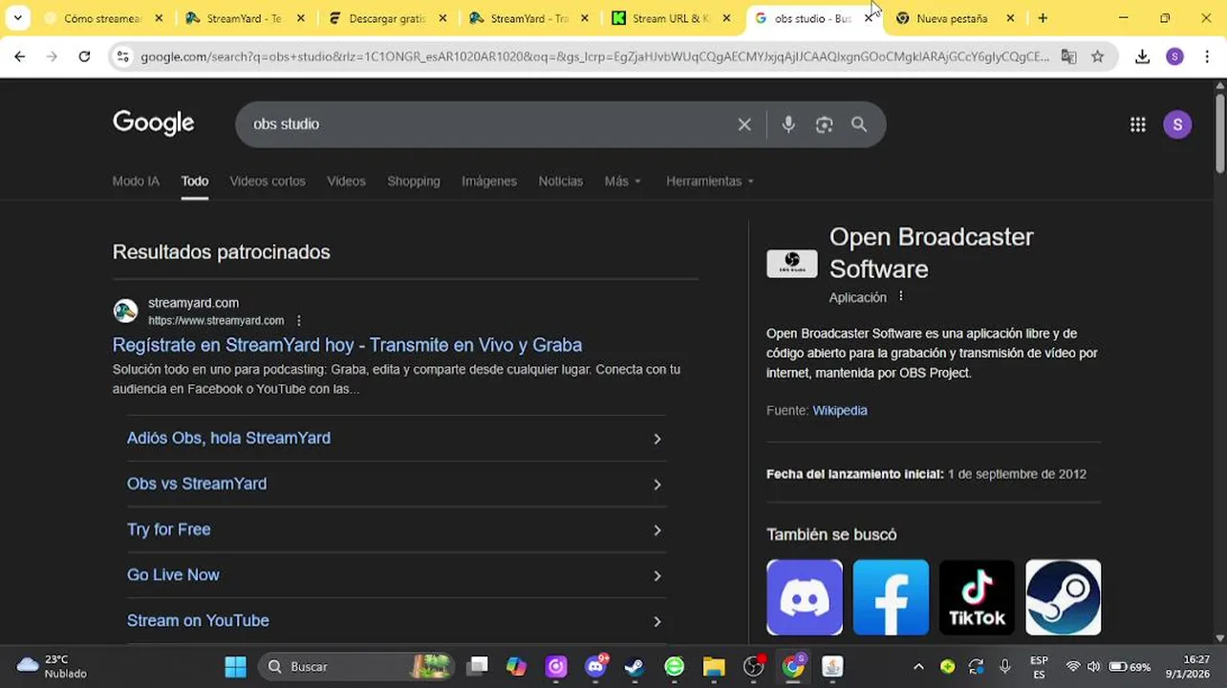The image size is (1227, 688).
Task: Open Steam from the taskbar
Action: click(x=635, y=666)
